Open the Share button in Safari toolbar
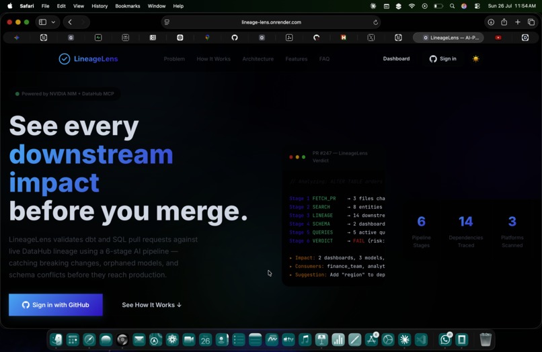 pos(504,22)
